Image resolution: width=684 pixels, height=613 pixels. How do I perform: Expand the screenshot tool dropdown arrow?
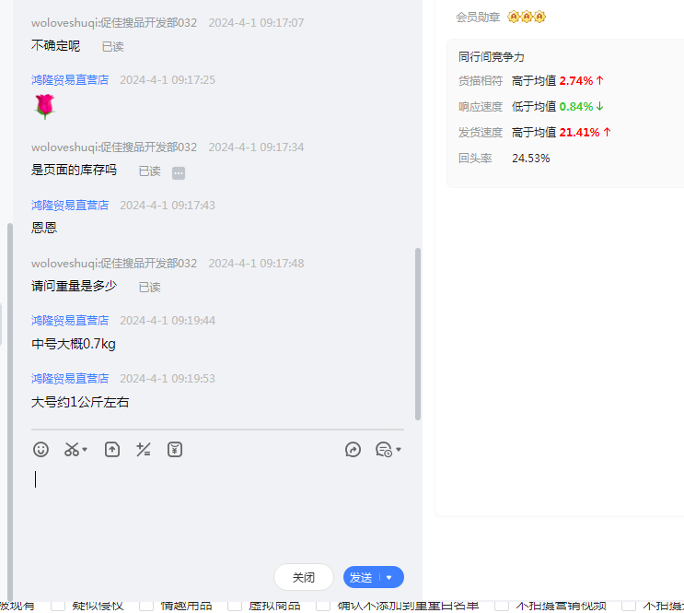point(86,450)
